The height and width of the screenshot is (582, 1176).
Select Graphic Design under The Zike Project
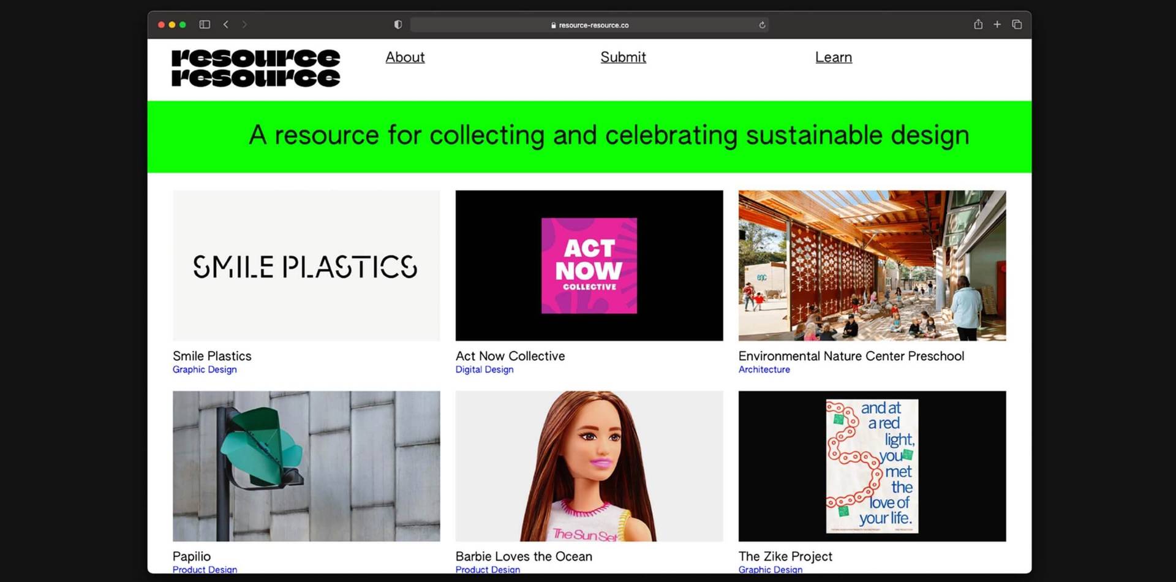pos(771,569)
